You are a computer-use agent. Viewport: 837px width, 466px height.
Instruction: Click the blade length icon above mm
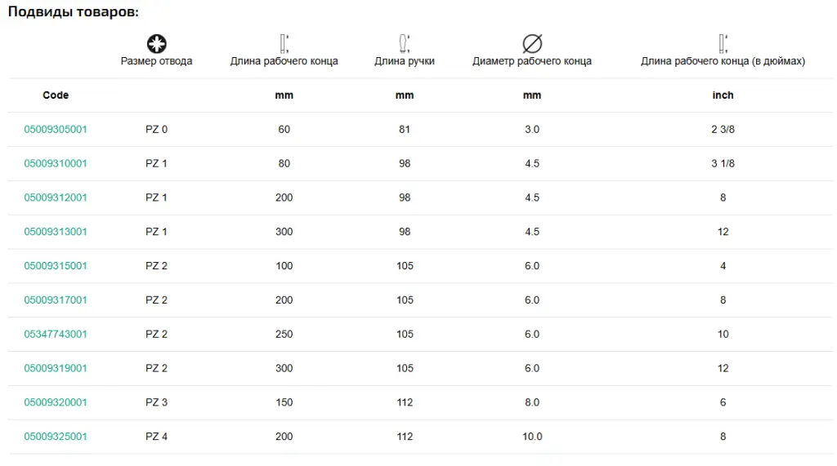[284, 44]
